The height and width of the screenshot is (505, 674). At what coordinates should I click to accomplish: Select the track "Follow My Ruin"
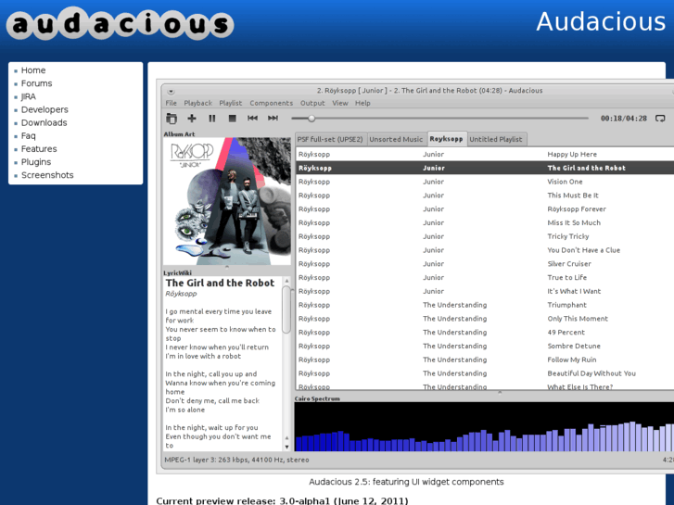485,360
